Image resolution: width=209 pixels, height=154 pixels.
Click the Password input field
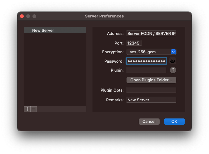click(146, 61)
